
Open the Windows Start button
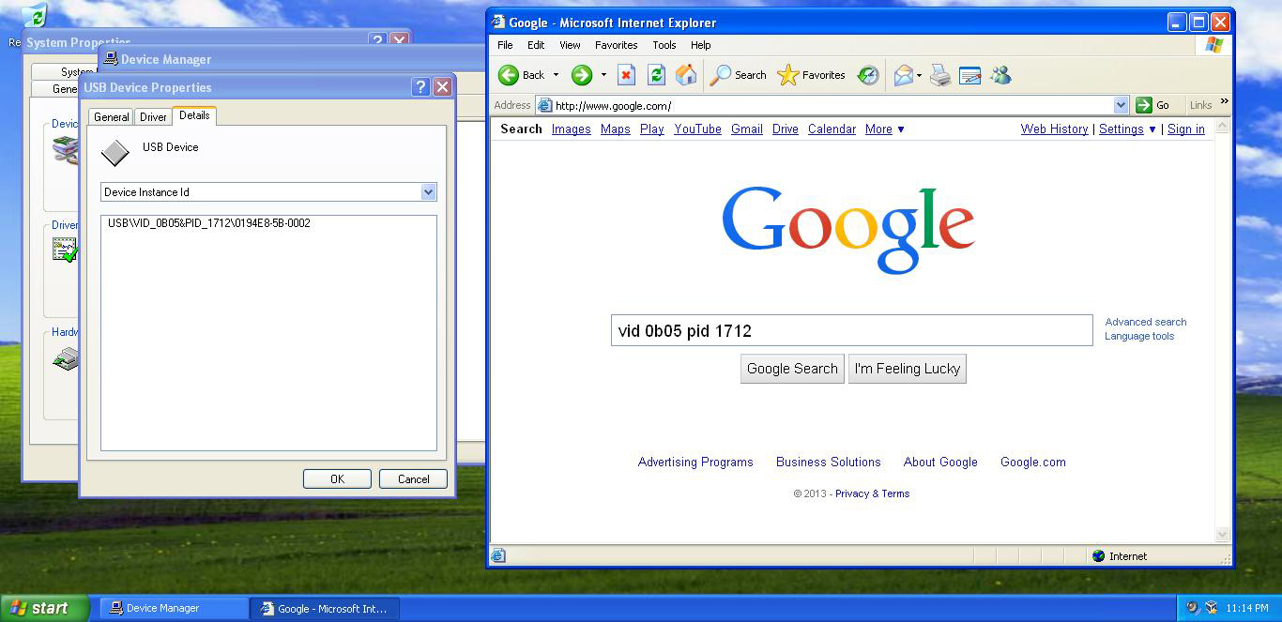44,608
